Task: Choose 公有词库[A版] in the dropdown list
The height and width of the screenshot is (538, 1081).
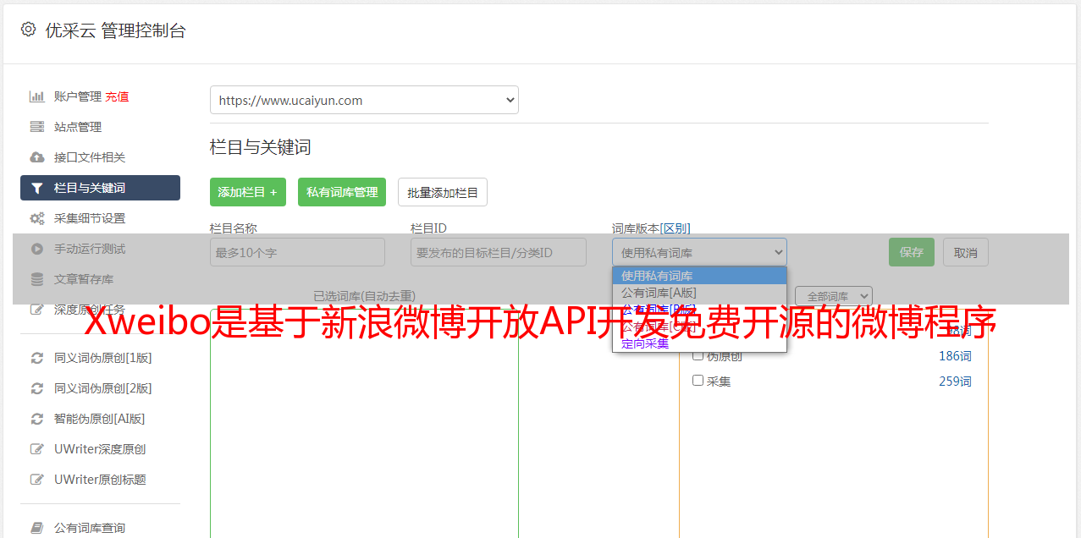Action: click(699, 293)
